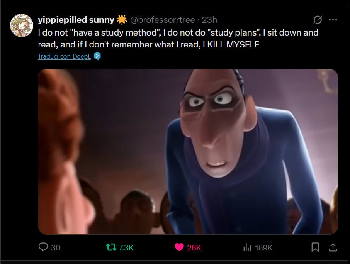
Task: Expand the attached Ratatouille movie image
Action: (x=188, y=151)
